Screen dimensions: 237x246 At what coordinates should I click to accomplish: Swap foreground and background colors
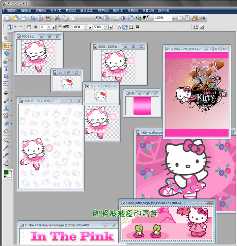click(x=10, y=171)
